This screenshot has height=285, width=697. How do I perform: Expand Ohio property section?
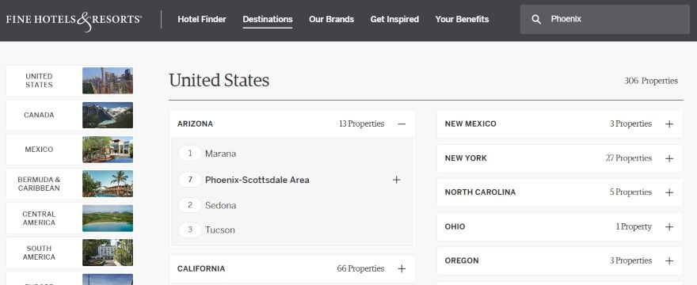coord(560,226)
